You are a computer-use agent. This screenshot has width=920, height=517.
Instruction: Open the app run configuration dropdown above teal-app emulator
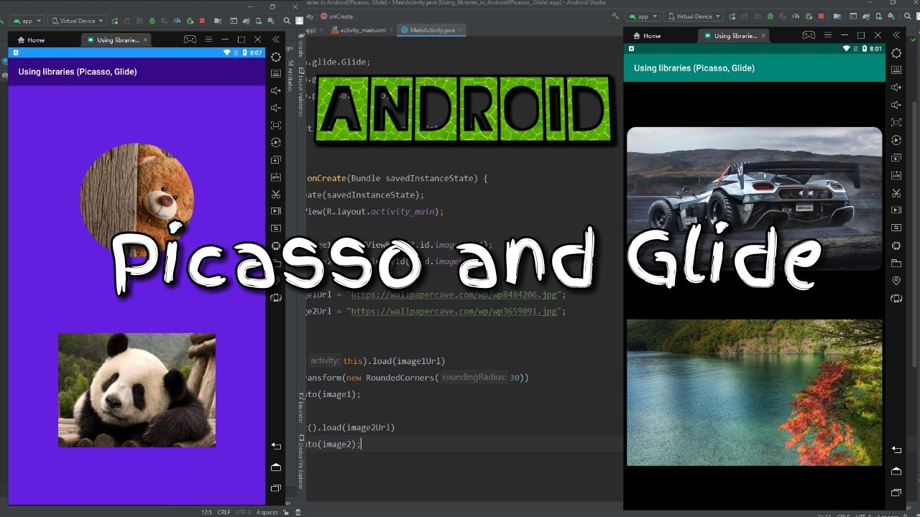(643, 16)
